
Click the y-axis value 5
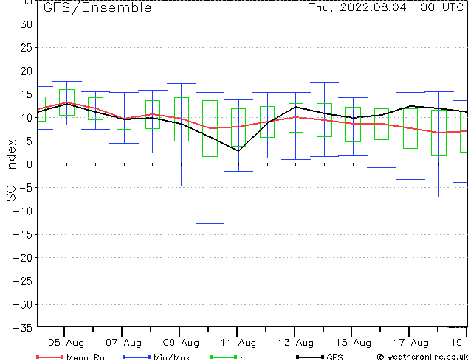(30, 141)
